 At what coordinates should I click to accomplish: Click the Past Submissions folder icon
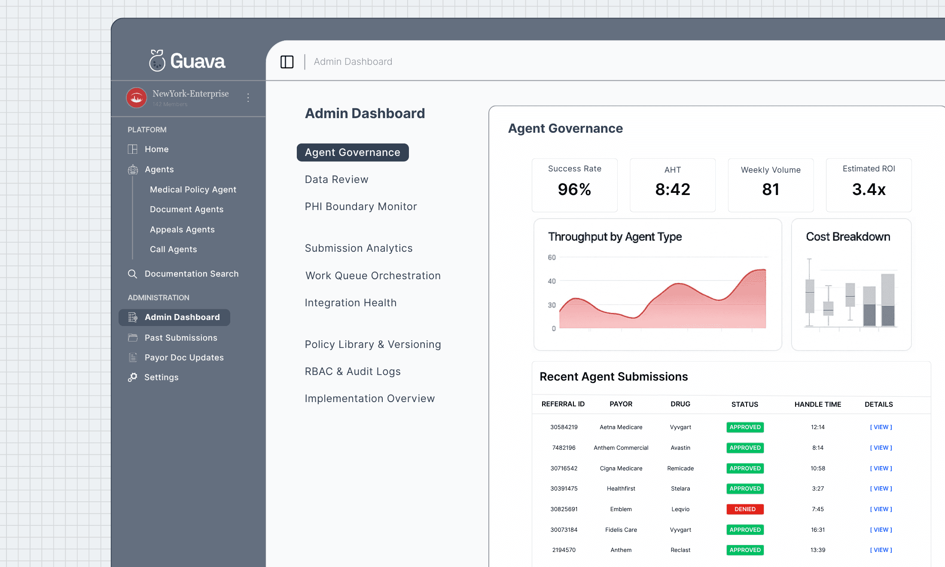(x=133, y=338)
